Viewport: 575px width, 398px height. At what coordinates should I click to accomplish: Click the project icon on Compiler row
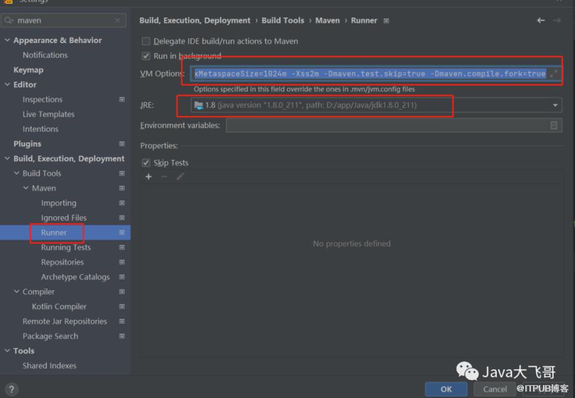tap(121, 292)
